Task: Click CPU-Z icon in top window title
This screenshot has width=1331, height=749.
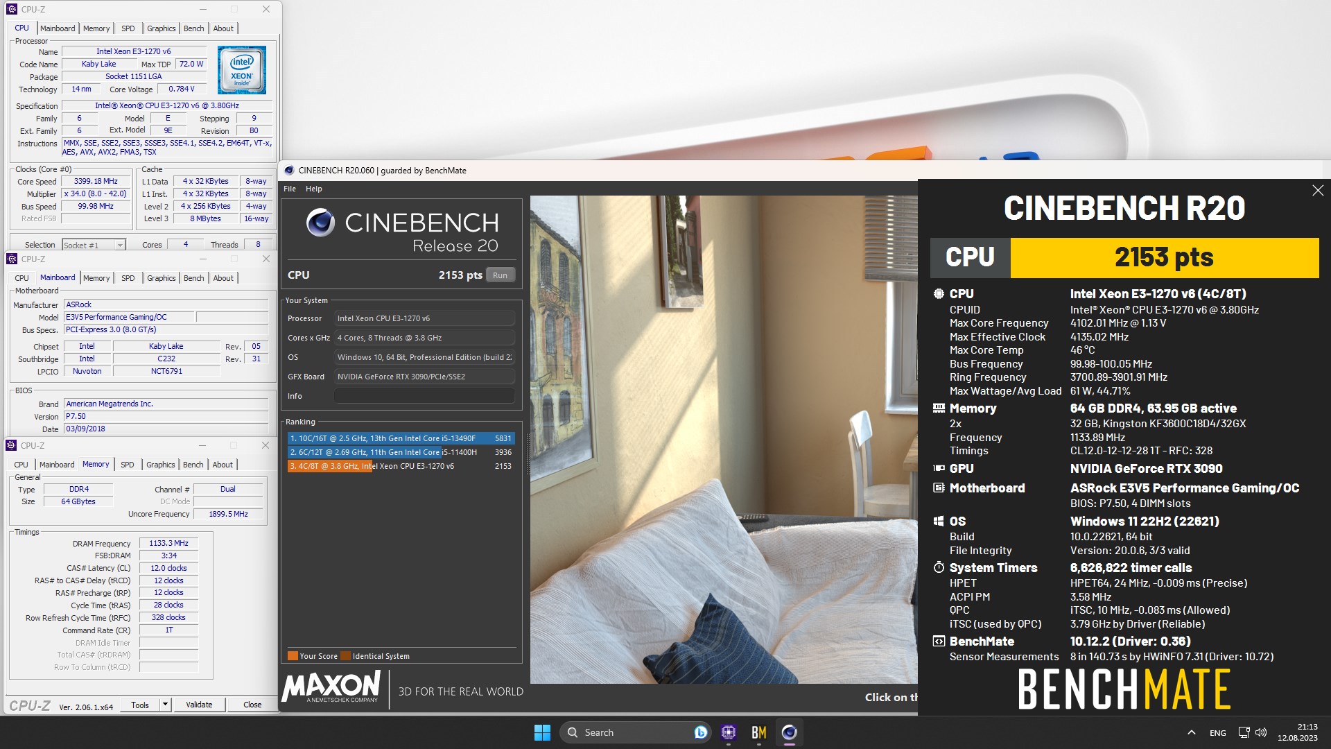Action: (x=12, y=9)
